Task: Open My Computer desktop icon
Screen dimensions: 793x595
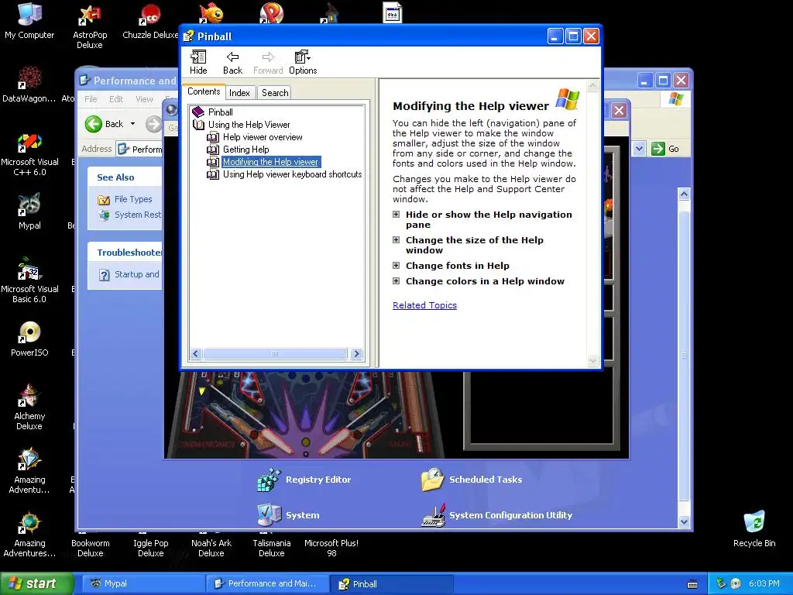Action: [x=29, y=21]
